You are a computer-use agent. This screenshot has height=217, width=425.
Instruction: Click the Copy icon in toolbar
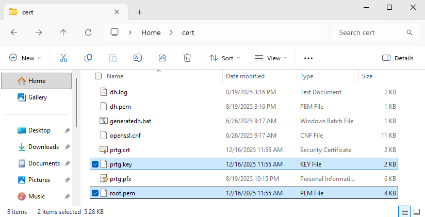pyautogui.click(x=88, y=58)
